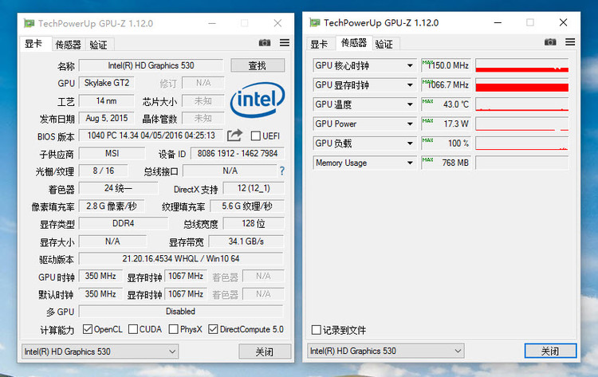Select the 显卡 tab in left window
The image size is (598, 377).
33,44
